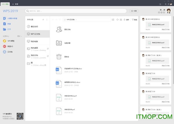Image resolution: width=174 pixels, height=124 pixels.
Task: Click 未命名文件(2).pdf chip in activity panel
Action: pyautogui.click(x=157, y=97)
